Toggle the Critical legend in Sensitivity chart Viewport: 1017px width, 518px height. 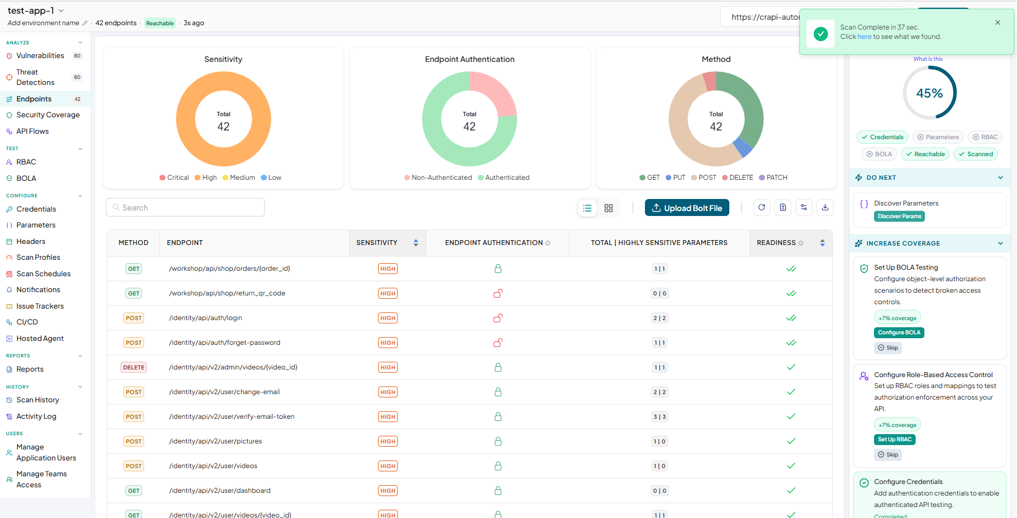point(174,178)
